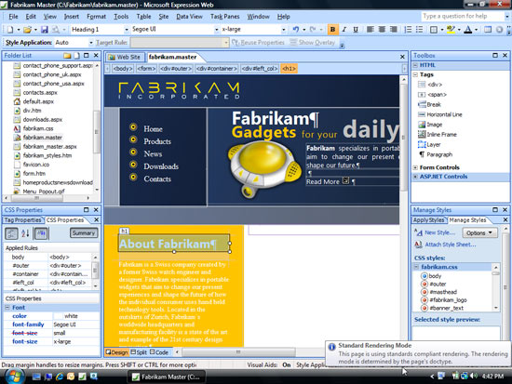This screenshot has width=512, height=384.
Task: Create a new page in Folder List
Action: (x=77, y=56)
